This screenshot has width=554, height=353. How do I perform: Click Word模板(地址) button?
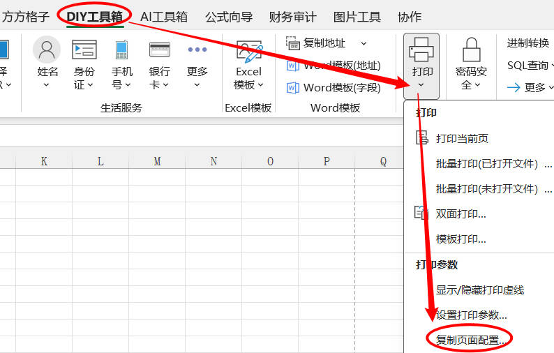(334, 66)
